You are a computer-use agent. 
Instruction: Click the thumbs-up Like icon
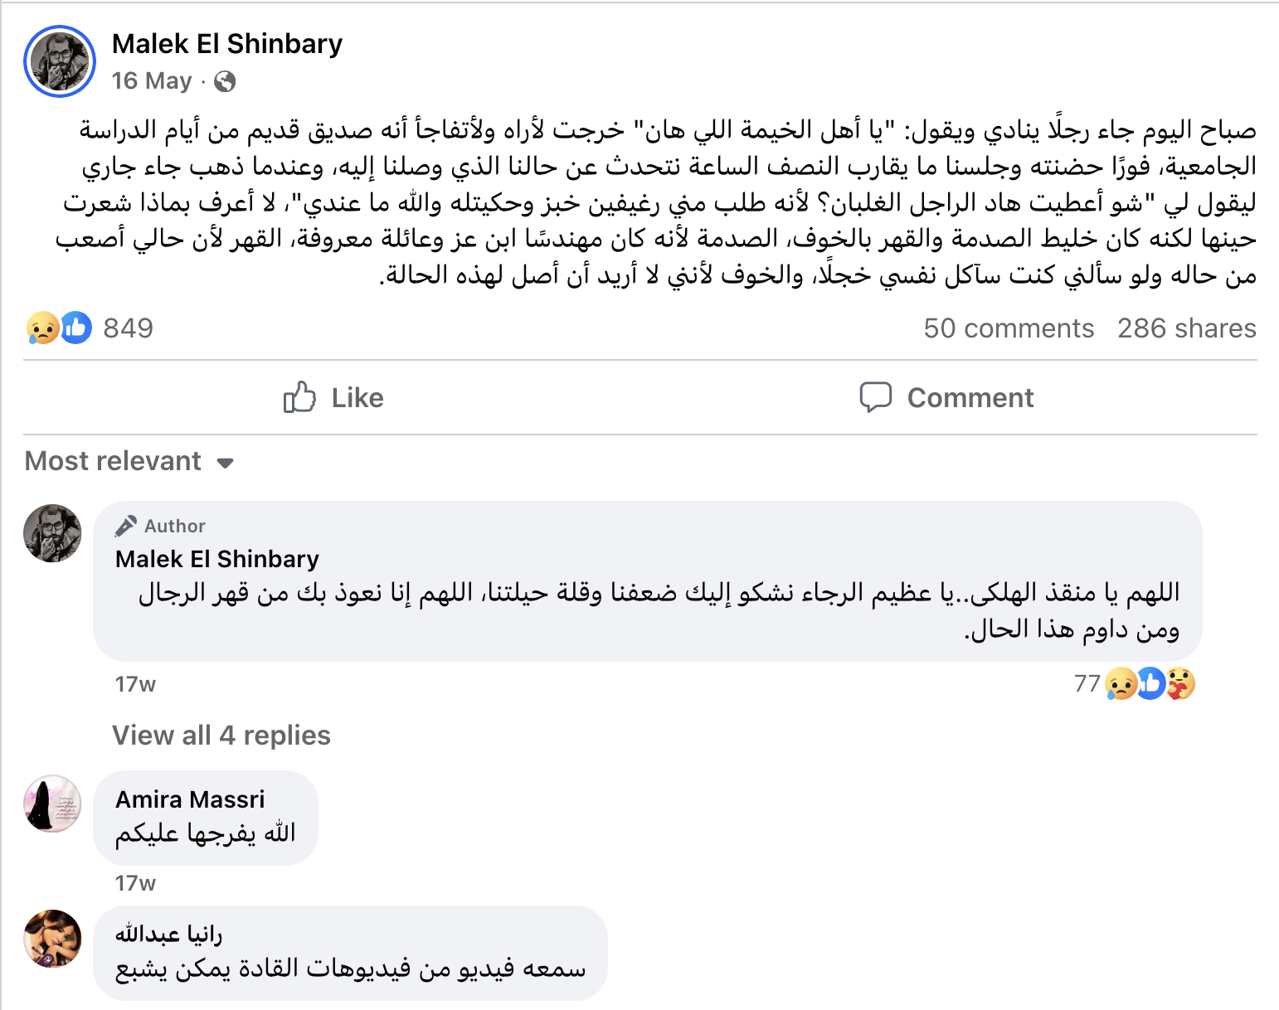[x=299, y=398]
